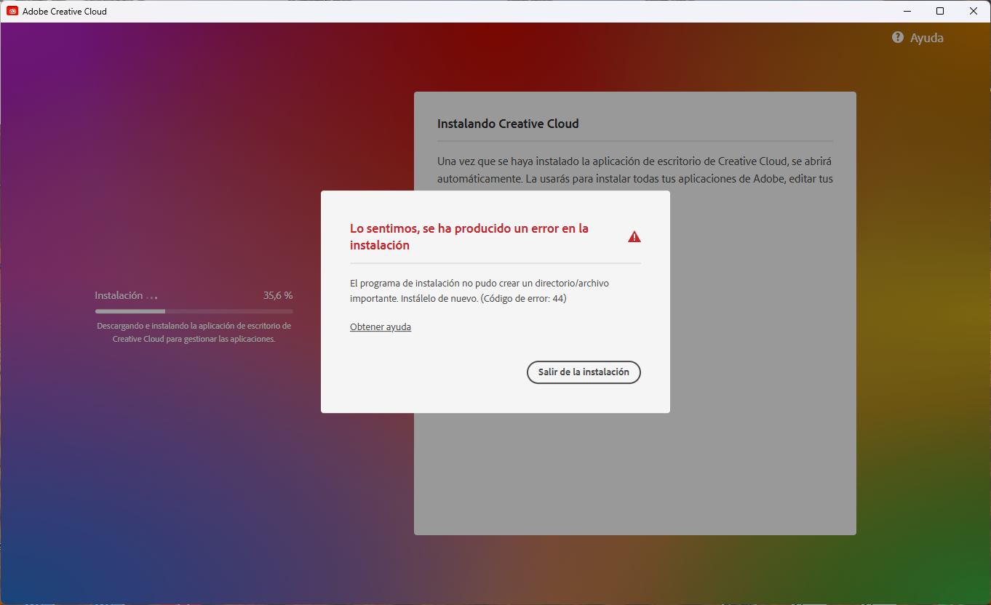Open the Obtener ayuda link
Screen dimensions: 991x605
coord(380,326)
